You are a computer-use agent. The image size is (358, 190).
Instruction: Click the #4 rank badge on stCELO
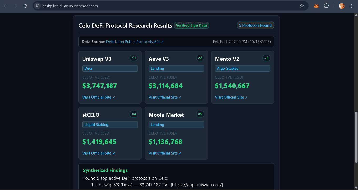pyautogui.click(x=134, y=114)
